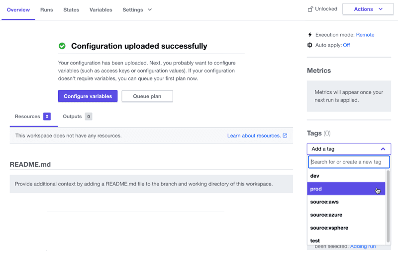Viewport: 398px width, 257px height.
Task: Click the Queue plan button
Action: pos(147,96)
